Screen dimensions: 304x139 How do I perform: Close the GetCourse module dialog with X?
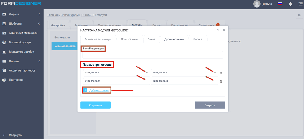point(224,30)
